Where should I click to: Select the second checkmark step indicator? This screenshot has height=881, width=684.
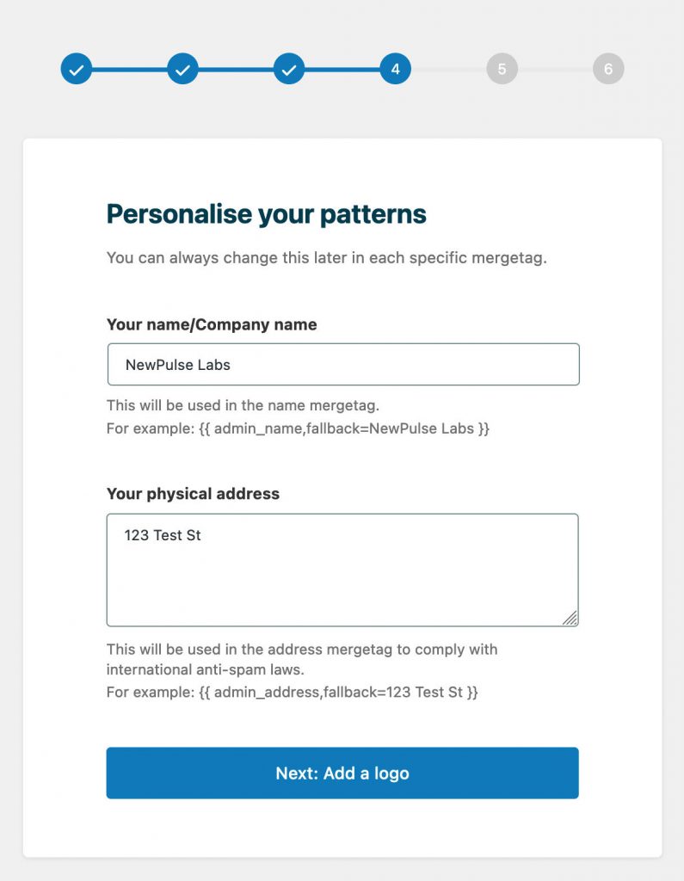click(182, 68)
